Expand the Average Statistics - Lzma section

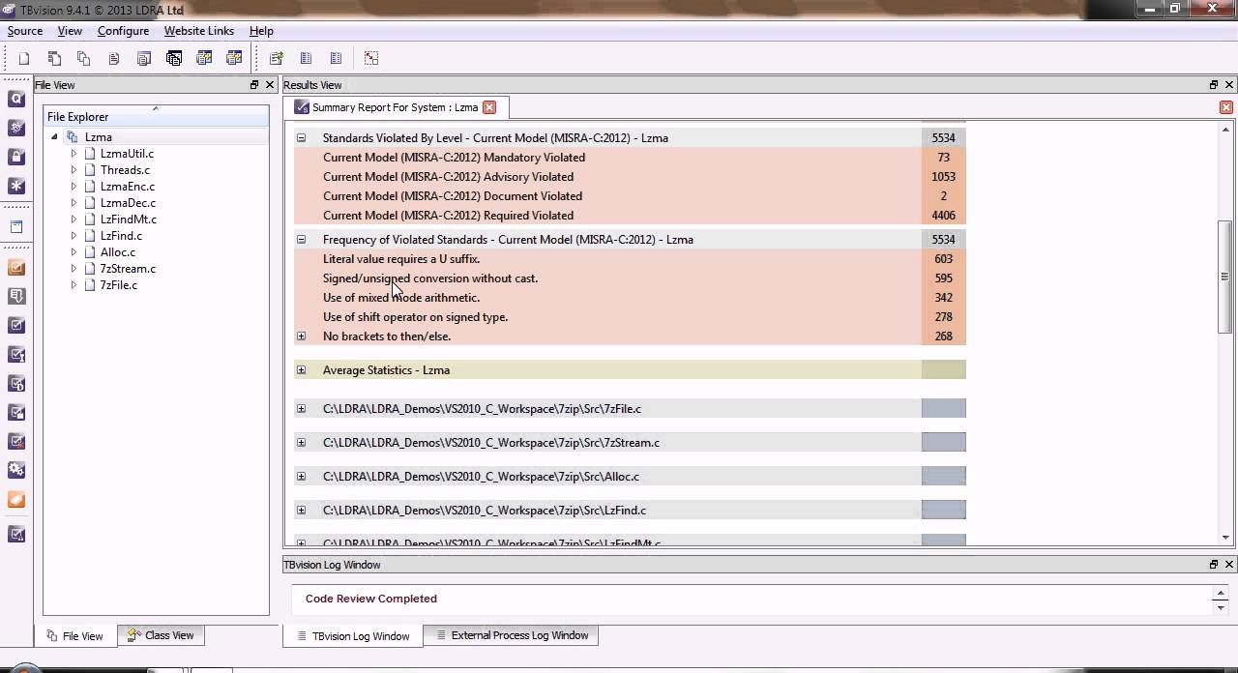[x=301, y=370]
